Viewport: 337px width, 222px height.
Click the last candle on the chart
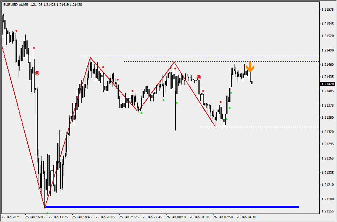252,83
